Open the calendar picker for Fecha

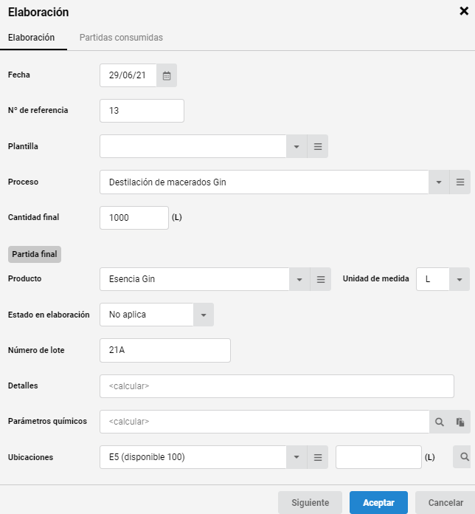(x=167, y=75)
